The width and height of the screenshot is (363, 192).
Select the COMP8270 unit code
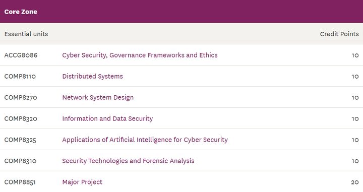[x=21, y=98]
